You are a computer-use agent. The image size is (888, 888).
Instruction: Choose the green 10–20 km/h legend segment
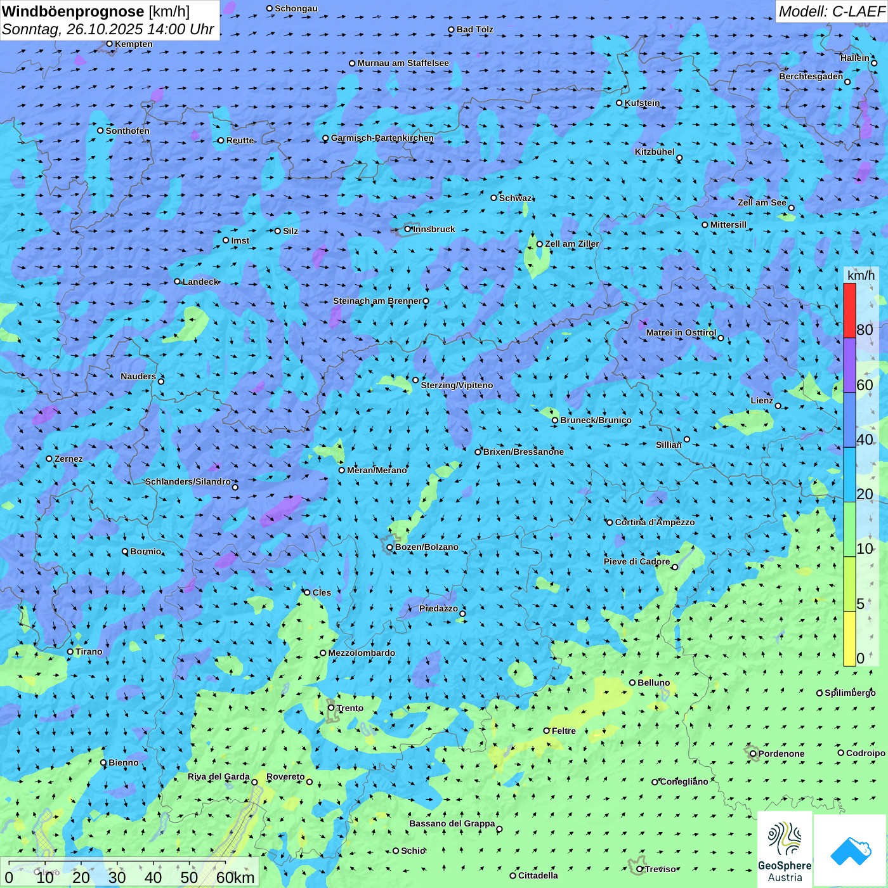[x=849, y=530]
